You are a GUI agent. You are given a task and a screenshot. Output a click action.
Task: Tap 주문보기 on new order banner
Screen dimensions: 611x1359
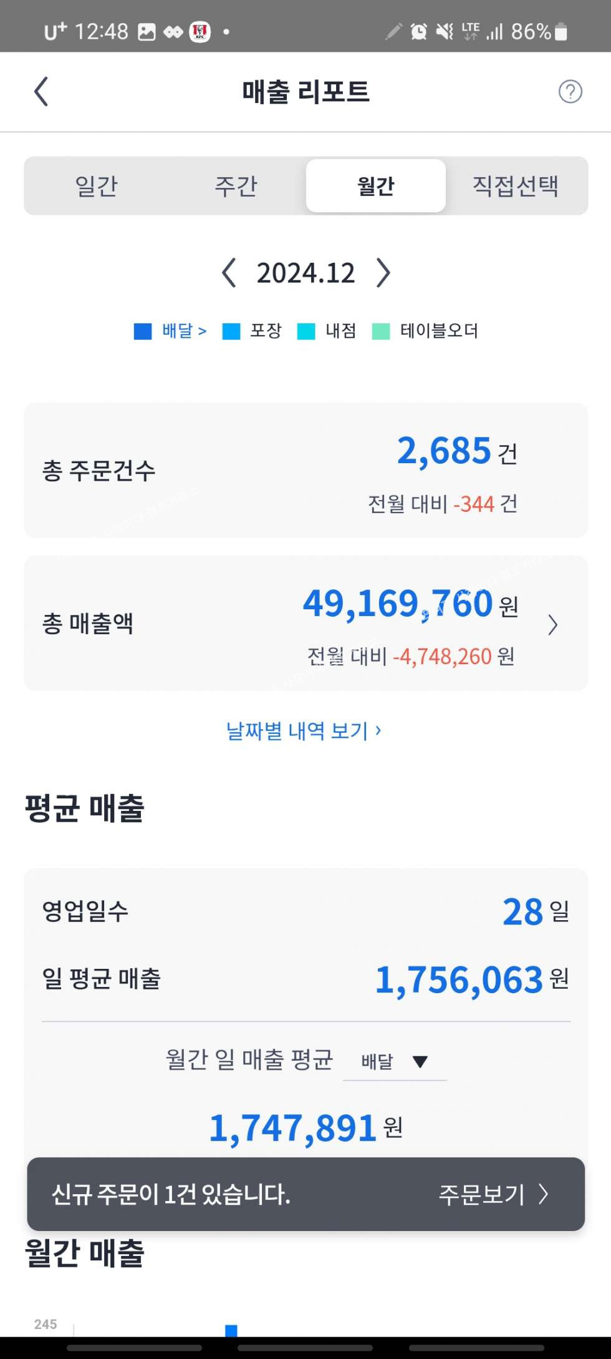[x=493, y=1194]
